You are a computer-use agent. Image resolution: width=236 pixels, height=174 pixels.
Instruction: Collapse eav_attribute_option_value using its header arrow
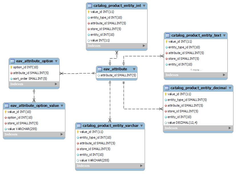coord(62,106)
